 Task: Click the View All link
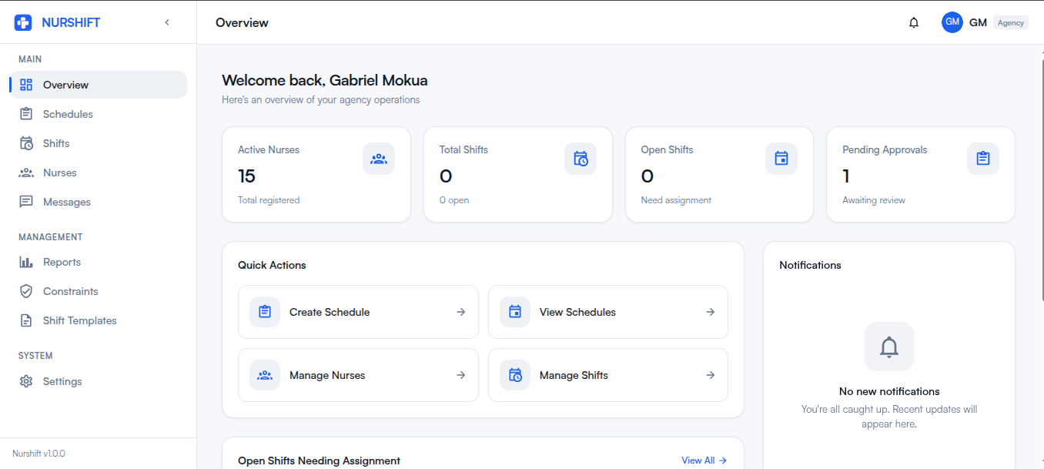pyautogui.click(x=703, y=461)
